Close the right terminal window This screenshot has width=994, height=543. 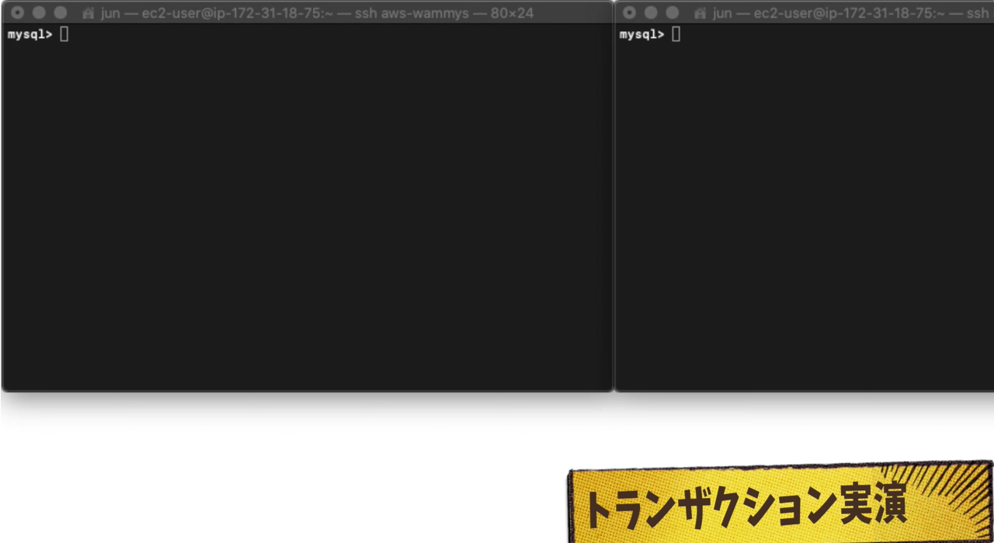[x=629, y=13]
